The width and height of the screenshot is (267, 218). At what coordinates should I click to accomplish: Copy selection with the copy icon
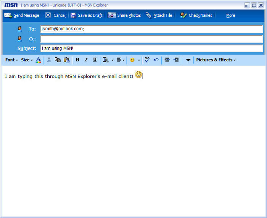58,60
